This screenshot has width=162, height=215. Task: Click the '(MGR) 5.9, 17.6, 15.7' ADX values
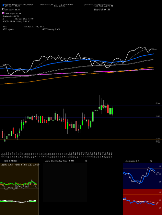coord(34,27)
